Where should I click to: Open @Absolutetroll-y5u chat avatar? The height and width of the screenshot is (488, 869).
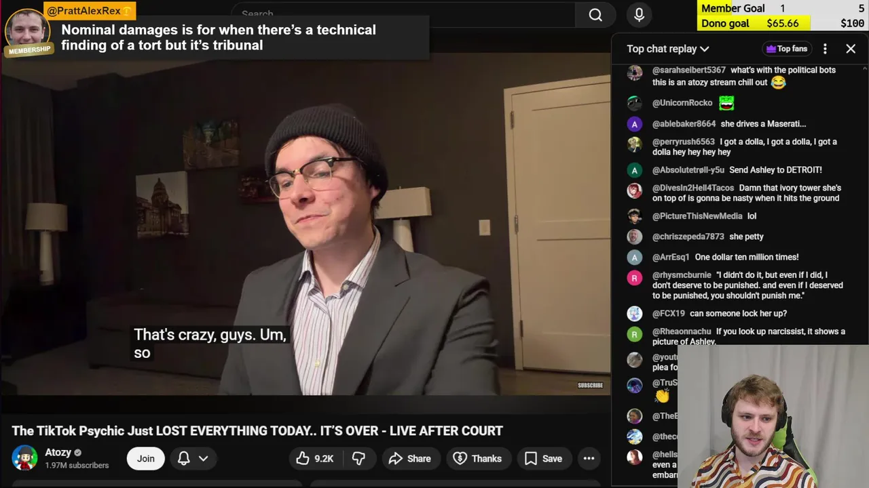pos(634,170)
